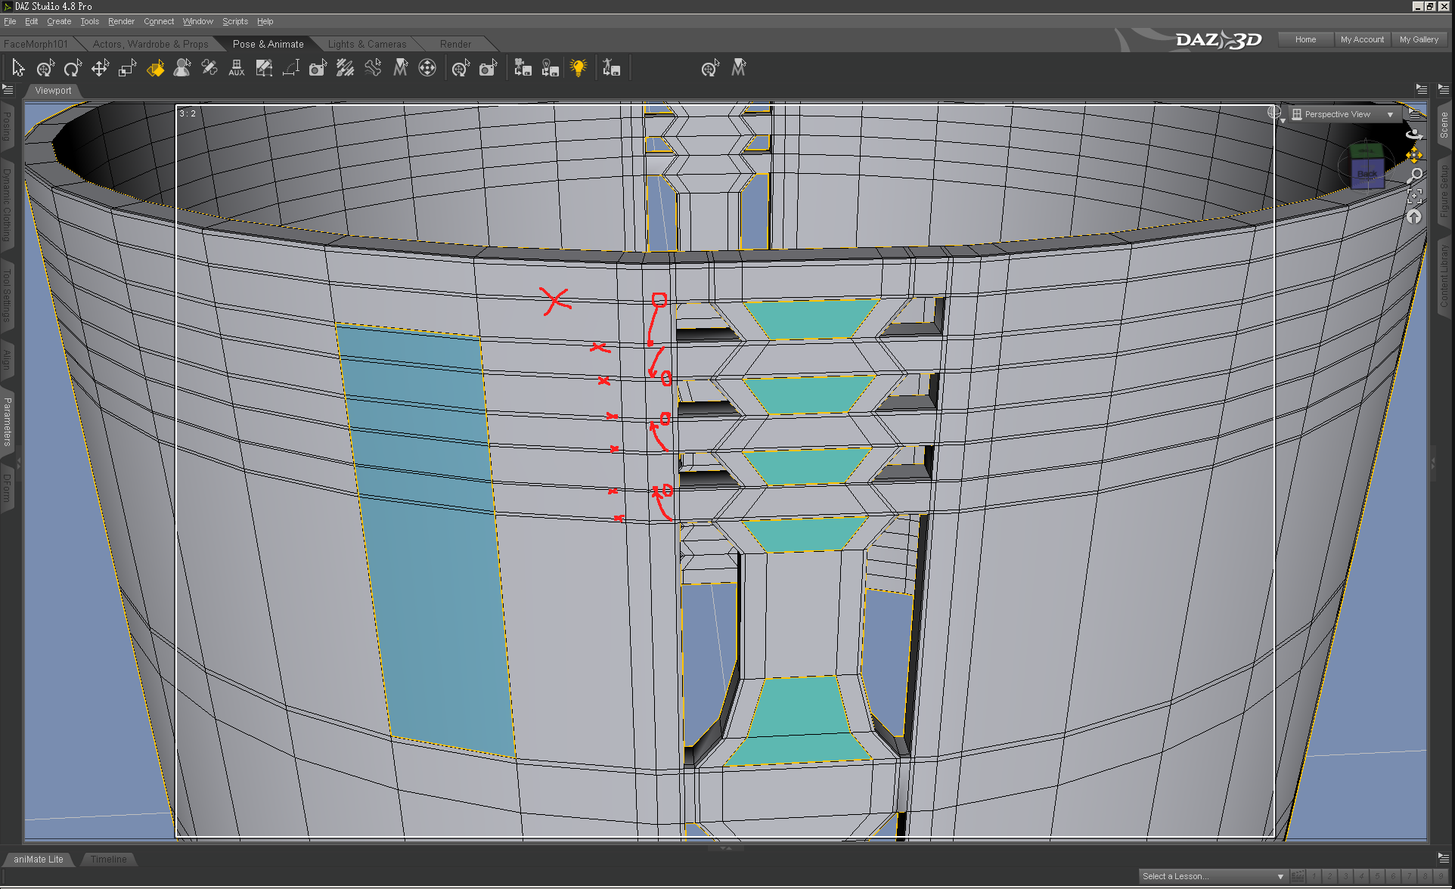The height and width of the screenshot is (889, 1455).
Task: Click the AUX viewport toolbar icon
Action: 237,69
